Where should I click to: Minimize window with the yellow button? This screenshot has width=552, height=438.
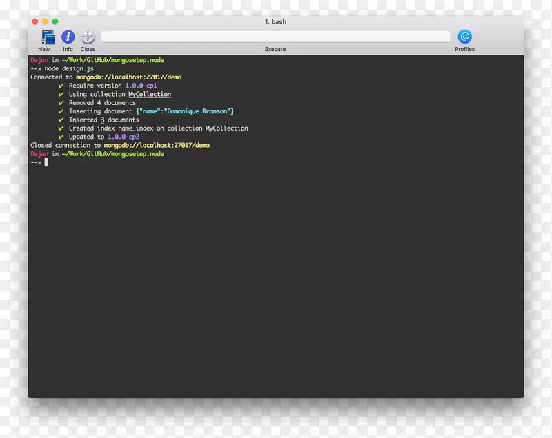point(46,22)
